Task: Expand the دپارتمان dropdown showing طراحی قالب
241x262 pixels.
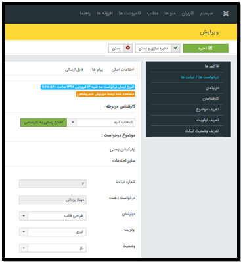Action: (53, 216)
